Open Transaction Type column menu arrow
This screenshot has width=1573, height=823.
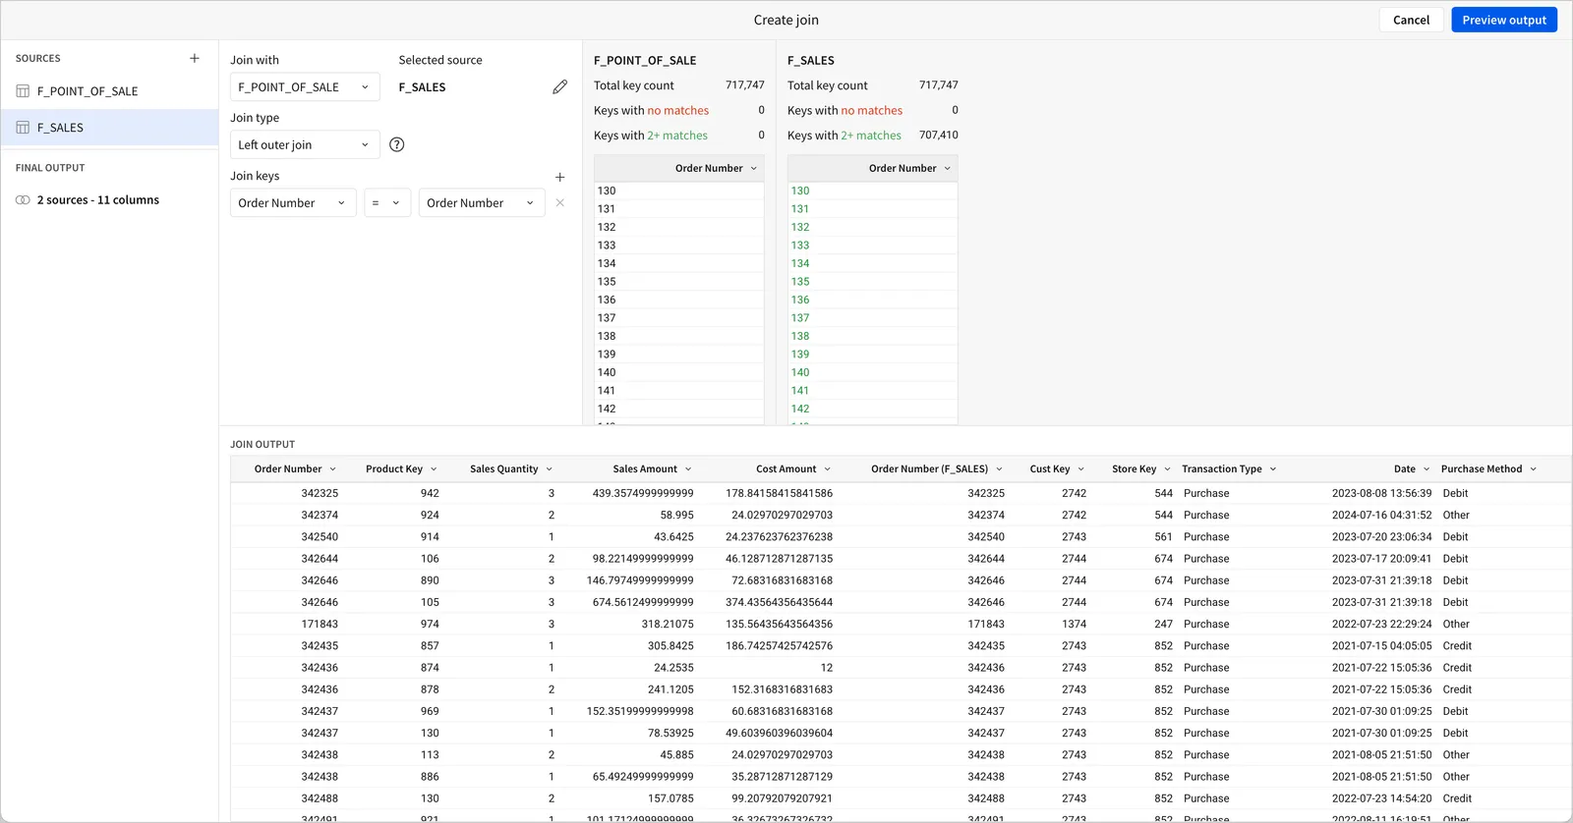click(1273, 469)
